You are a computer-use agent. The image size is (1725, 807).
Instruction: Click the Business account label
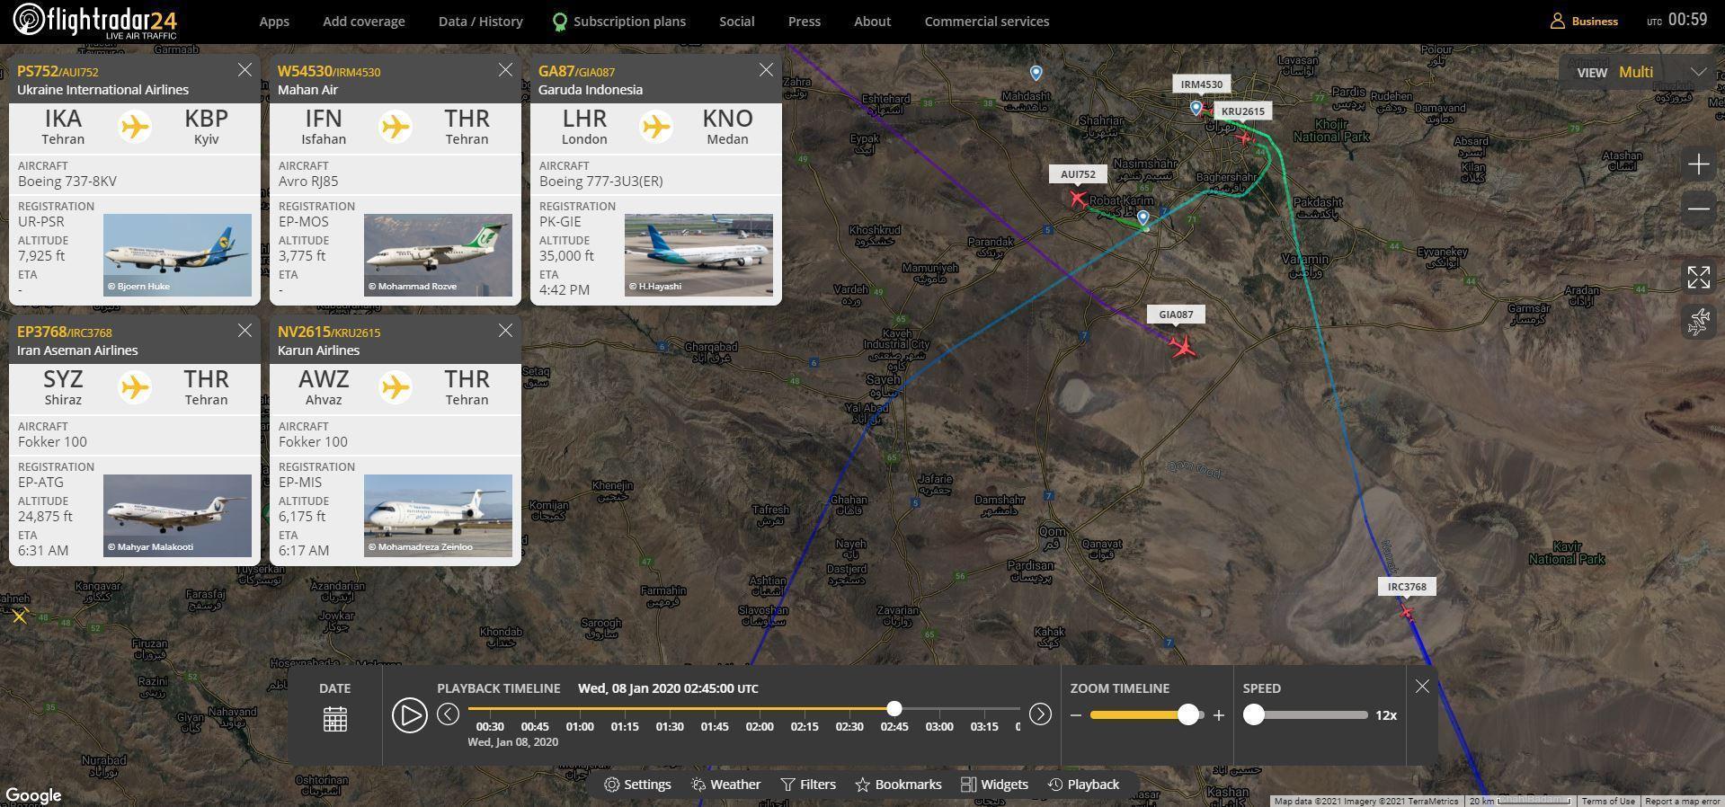[1595, 21]
